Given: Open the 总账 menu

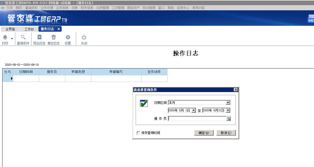Looking at the screenshot, I should click(75, 8).
